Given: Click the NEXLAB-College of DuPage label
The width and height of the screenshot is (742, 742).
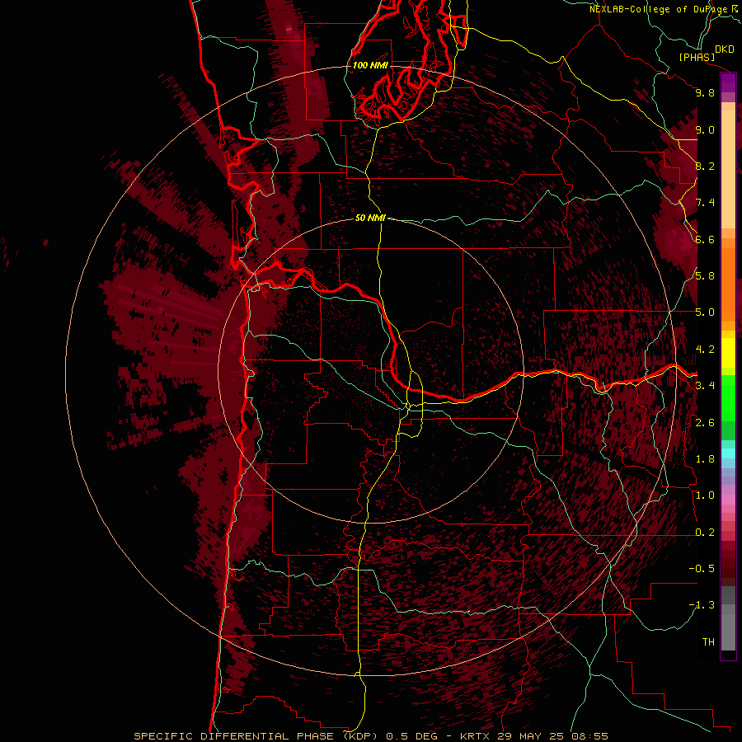Looking at the screenshot, I should coord(659,9).
